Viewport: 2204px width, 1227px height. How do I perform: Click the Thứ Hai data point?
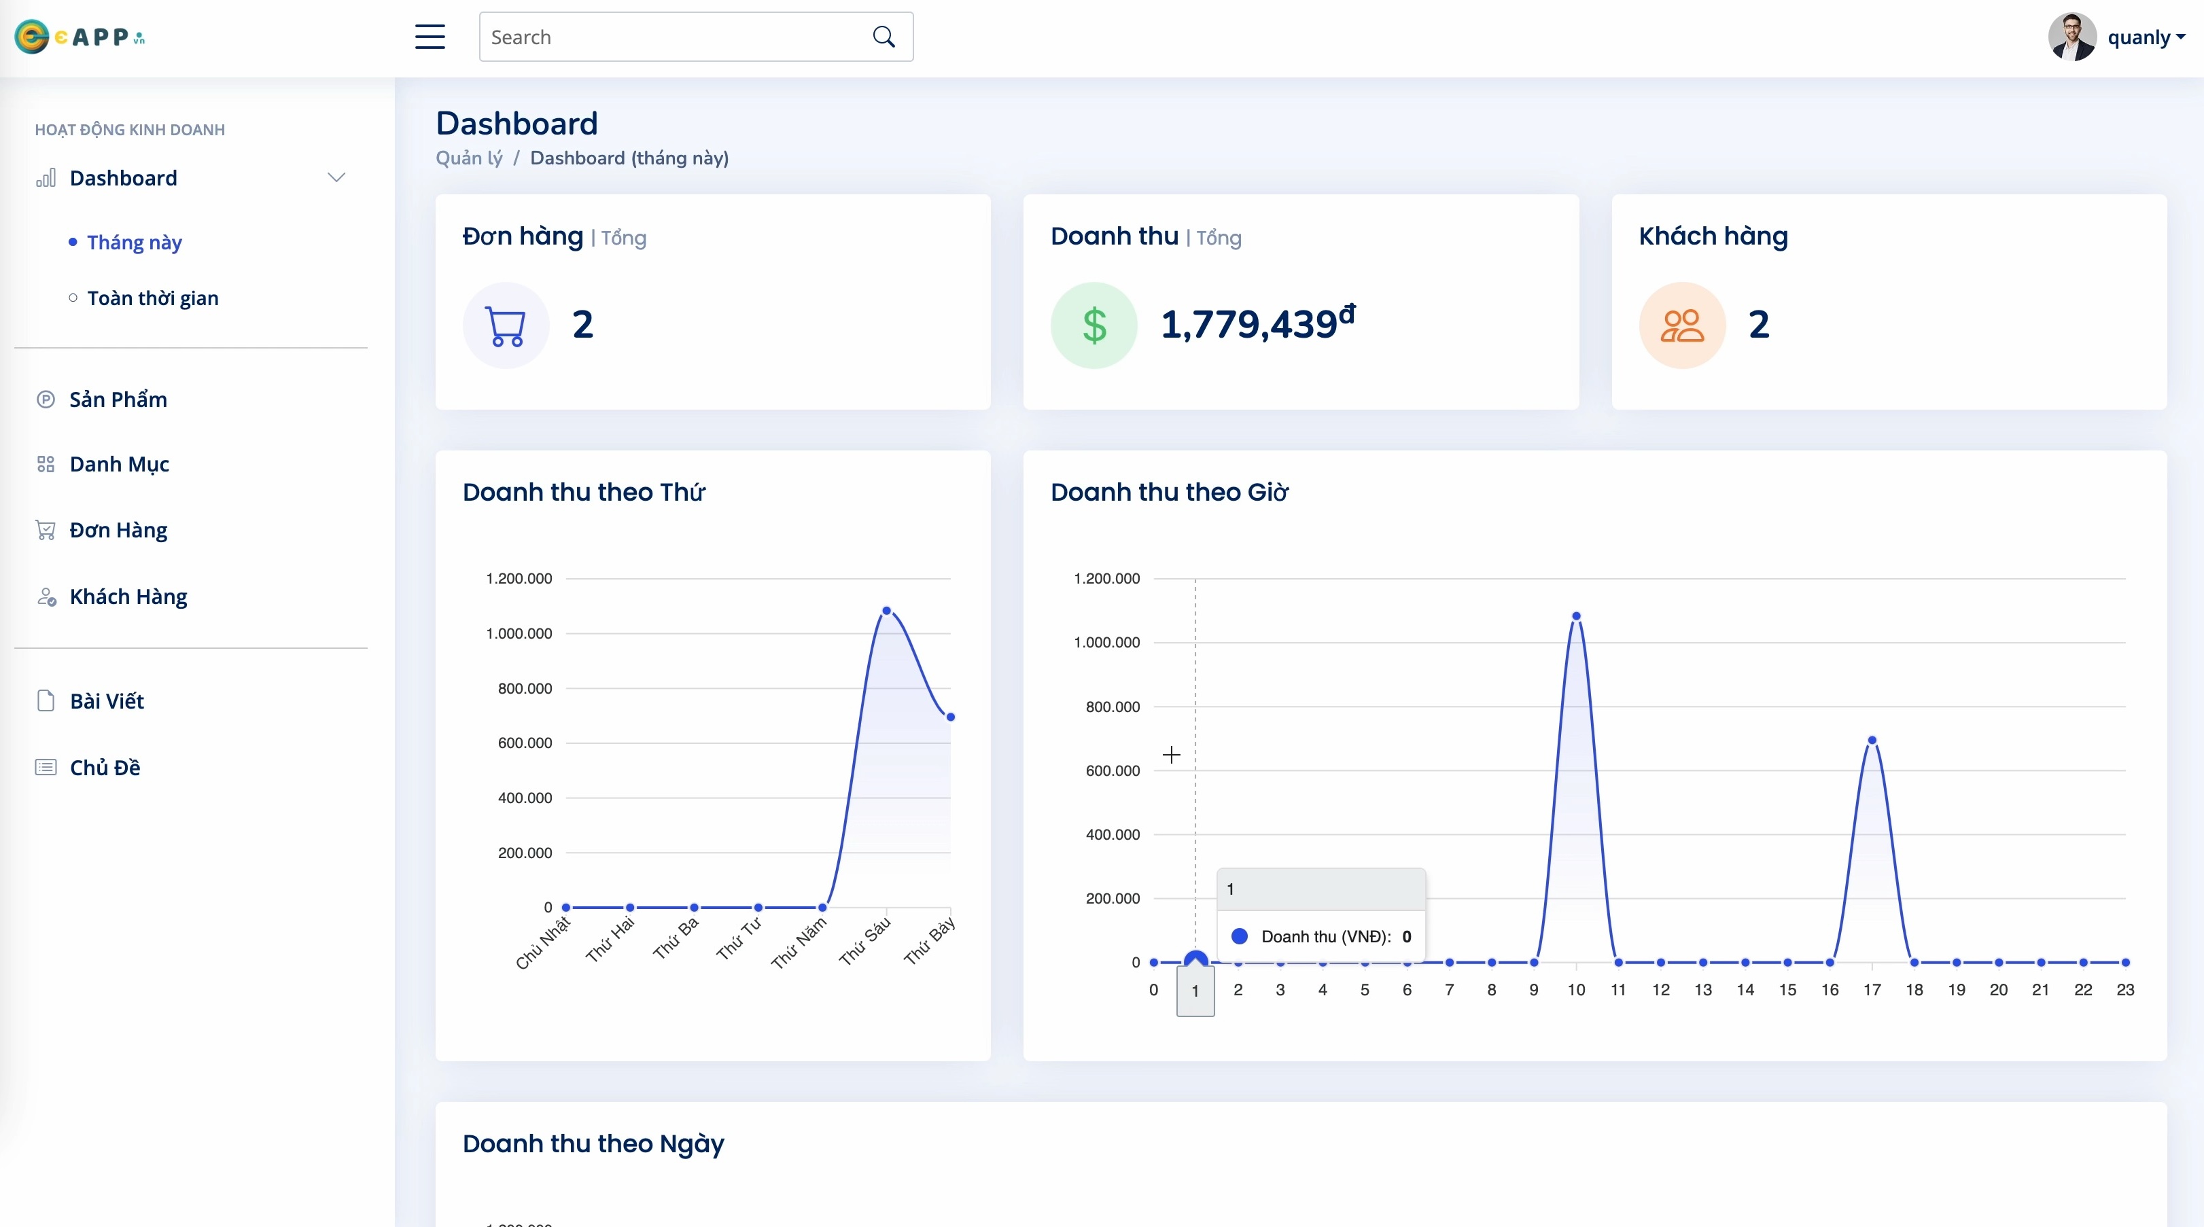[630, 907]
